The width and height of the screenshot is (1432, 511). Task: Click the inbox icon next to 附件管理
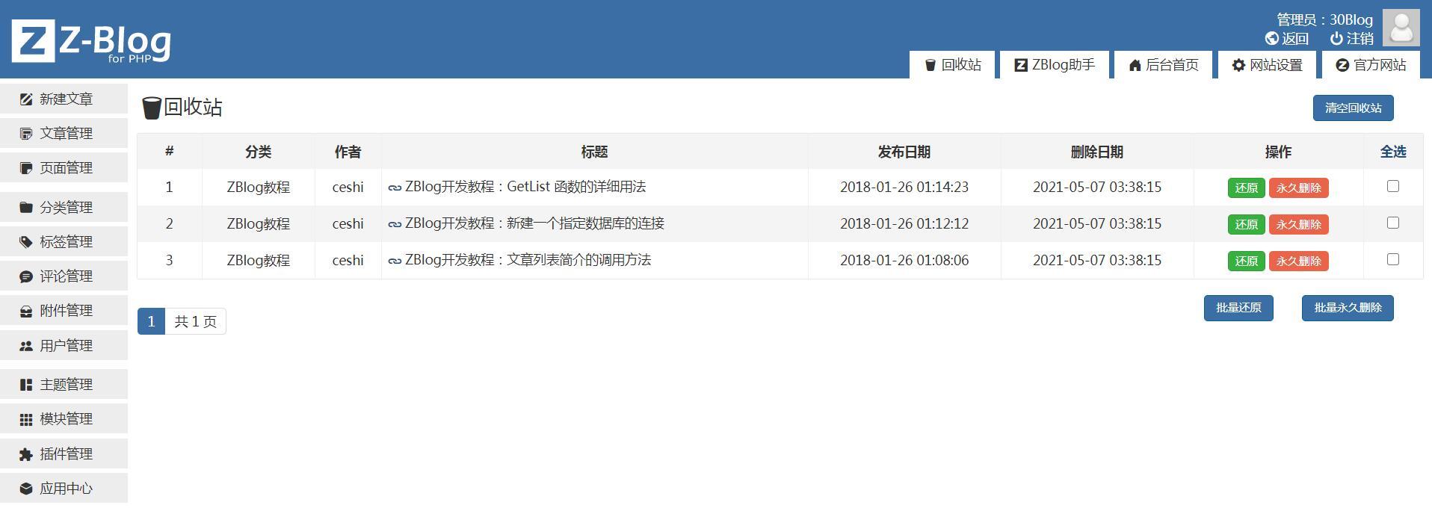tap(26, 311)
